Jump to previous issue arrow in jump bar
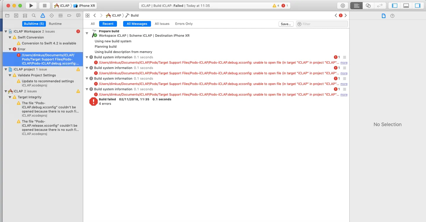 [x=336, y=15]
